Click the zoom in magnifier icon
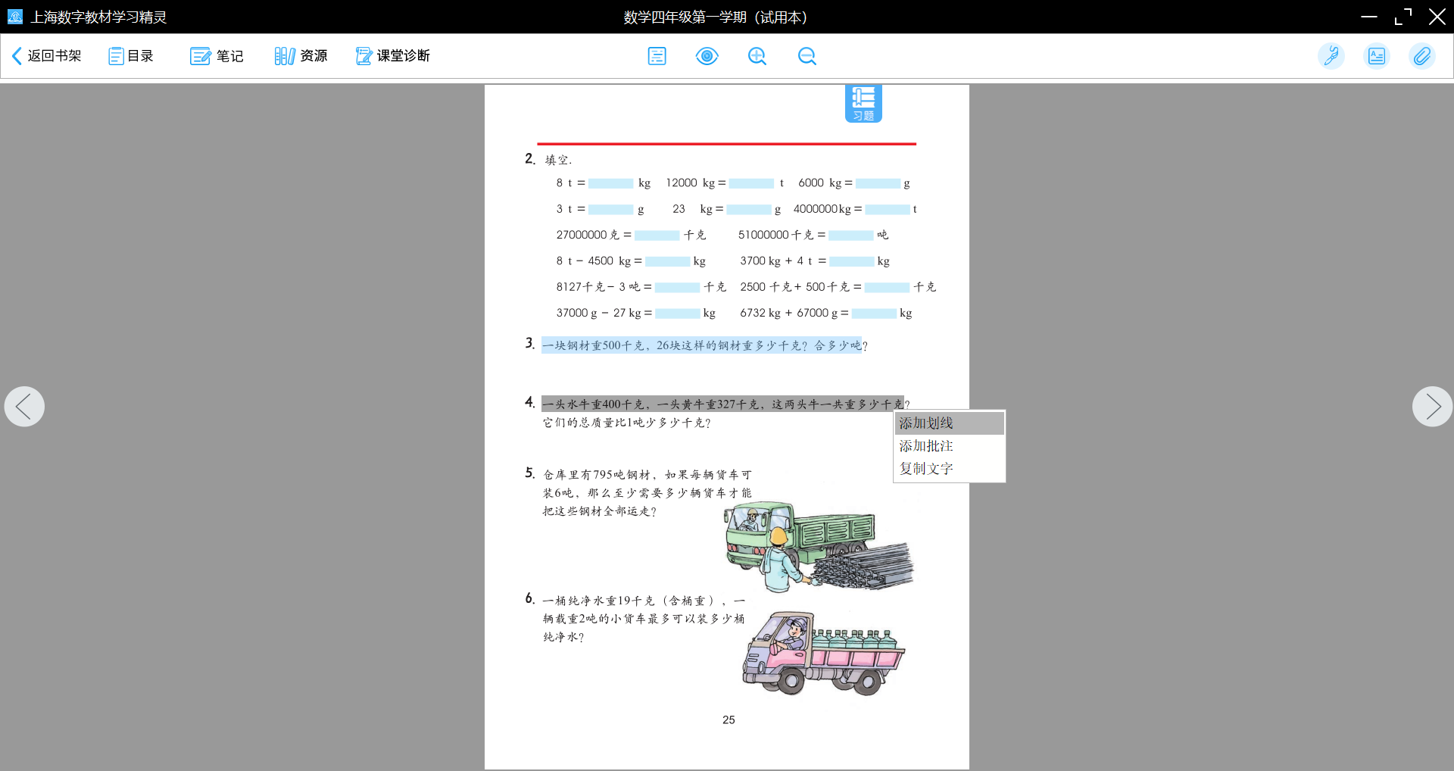This screenshot has width=1454, height=771. click(757, 56)
